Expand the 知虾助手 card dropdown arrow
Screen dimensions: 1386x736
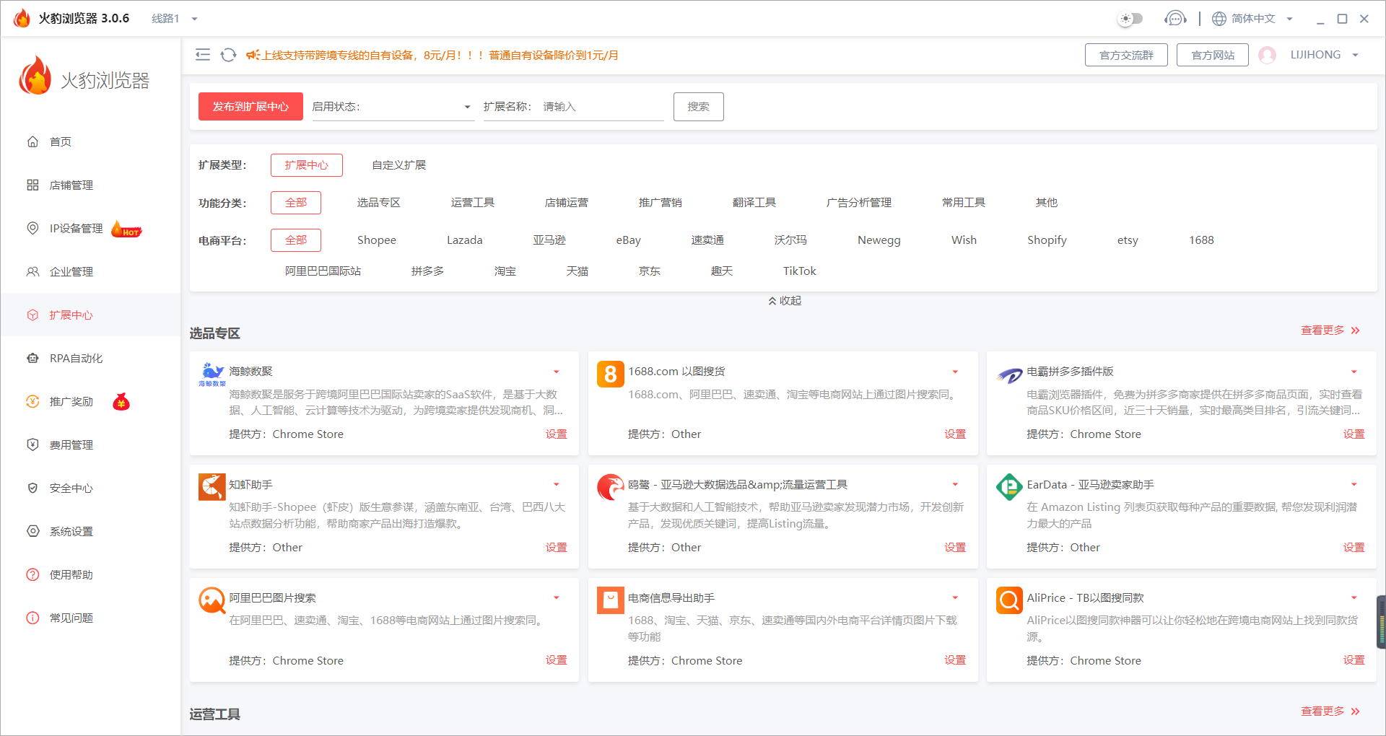[x=557, y=484]
